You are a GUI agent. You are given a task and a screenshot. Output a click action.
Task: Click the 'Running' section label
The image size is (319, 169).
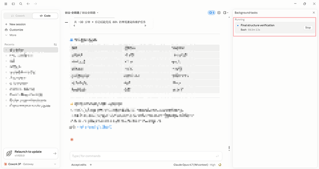[x=239, y=19]
